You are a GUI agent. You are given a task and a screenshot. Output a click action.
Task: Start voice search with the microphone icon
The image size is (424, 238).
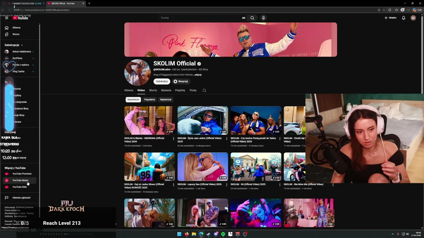tap(263, 18)
